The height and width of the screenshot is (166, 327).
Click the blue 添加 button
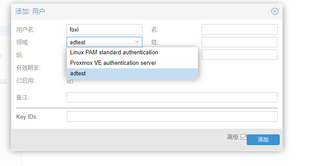(263, 140)
